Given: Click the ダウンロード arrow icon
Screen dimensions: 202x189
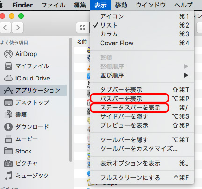Looking at the screenshot, I should 8,127.
